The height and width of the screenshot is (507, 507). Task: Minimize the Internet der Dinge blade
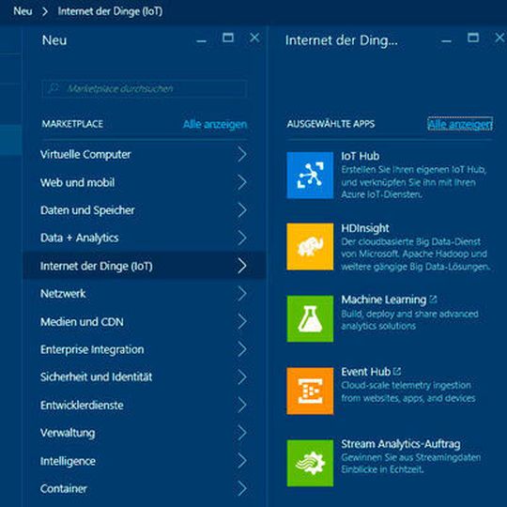coord(446,41)
